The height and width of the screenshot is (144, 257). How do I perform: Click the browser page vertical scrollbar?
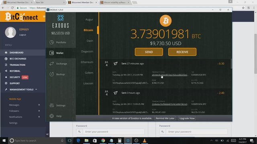pyautogui.click(x=255, y=54)
